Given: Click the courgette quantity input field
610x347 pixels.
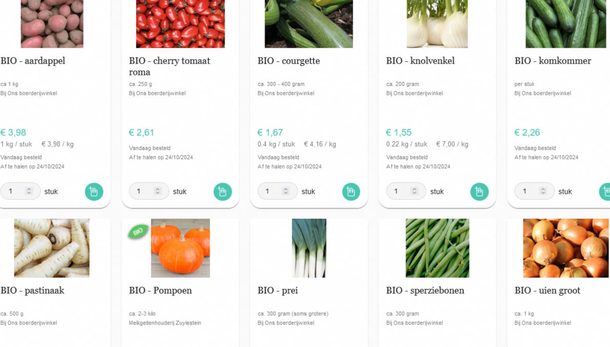Looking at the screenshot, I should click(270, 191).
